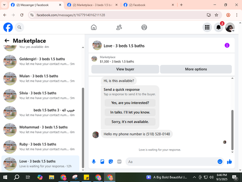Open conversation information purple icon

227,45
